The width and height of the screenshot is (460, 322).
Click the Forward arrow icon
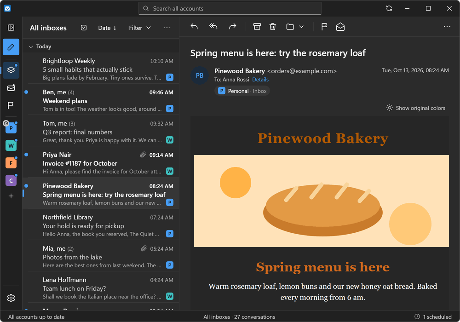(x=233, y=27)
